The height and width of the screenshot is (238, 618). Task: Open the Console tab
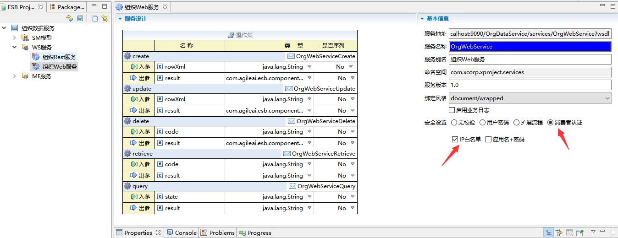click(x=182, y=233)
